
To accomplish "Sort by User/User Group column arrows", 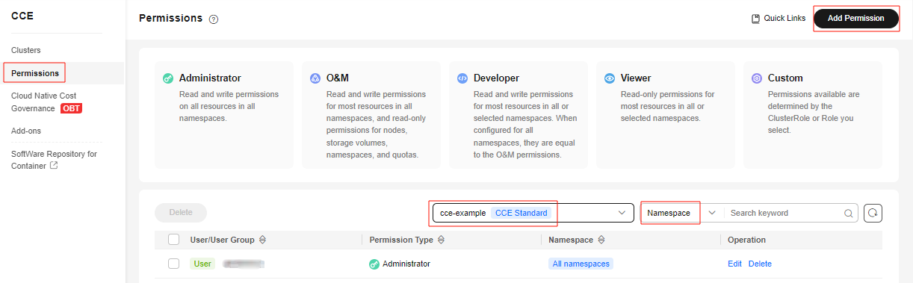I will coord(263,240).
